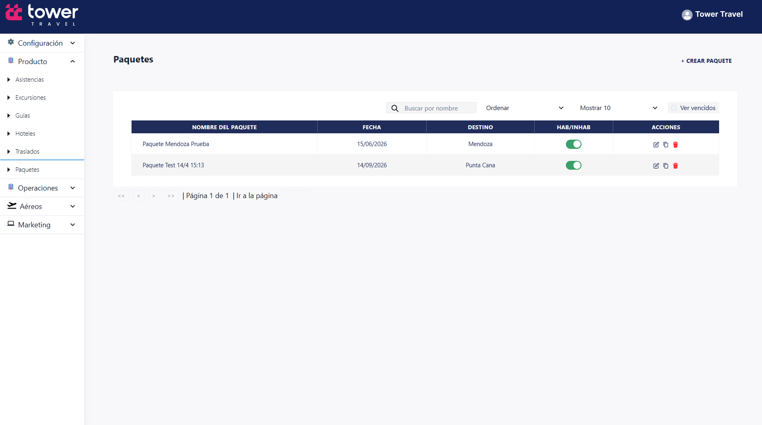Copy the Paquete Test 14/4 15:13 package

[666, 166]
